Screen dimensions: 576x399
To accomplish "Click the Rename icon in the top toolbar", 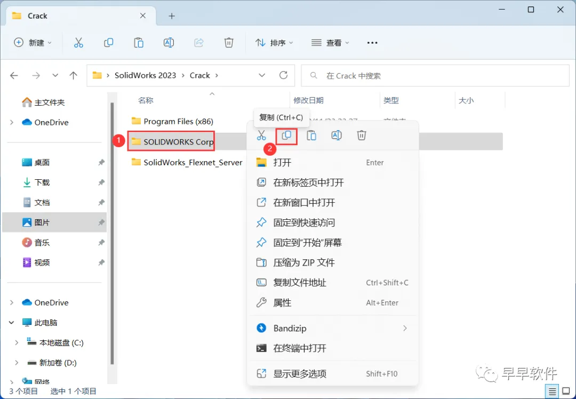I will click(169, 43).
